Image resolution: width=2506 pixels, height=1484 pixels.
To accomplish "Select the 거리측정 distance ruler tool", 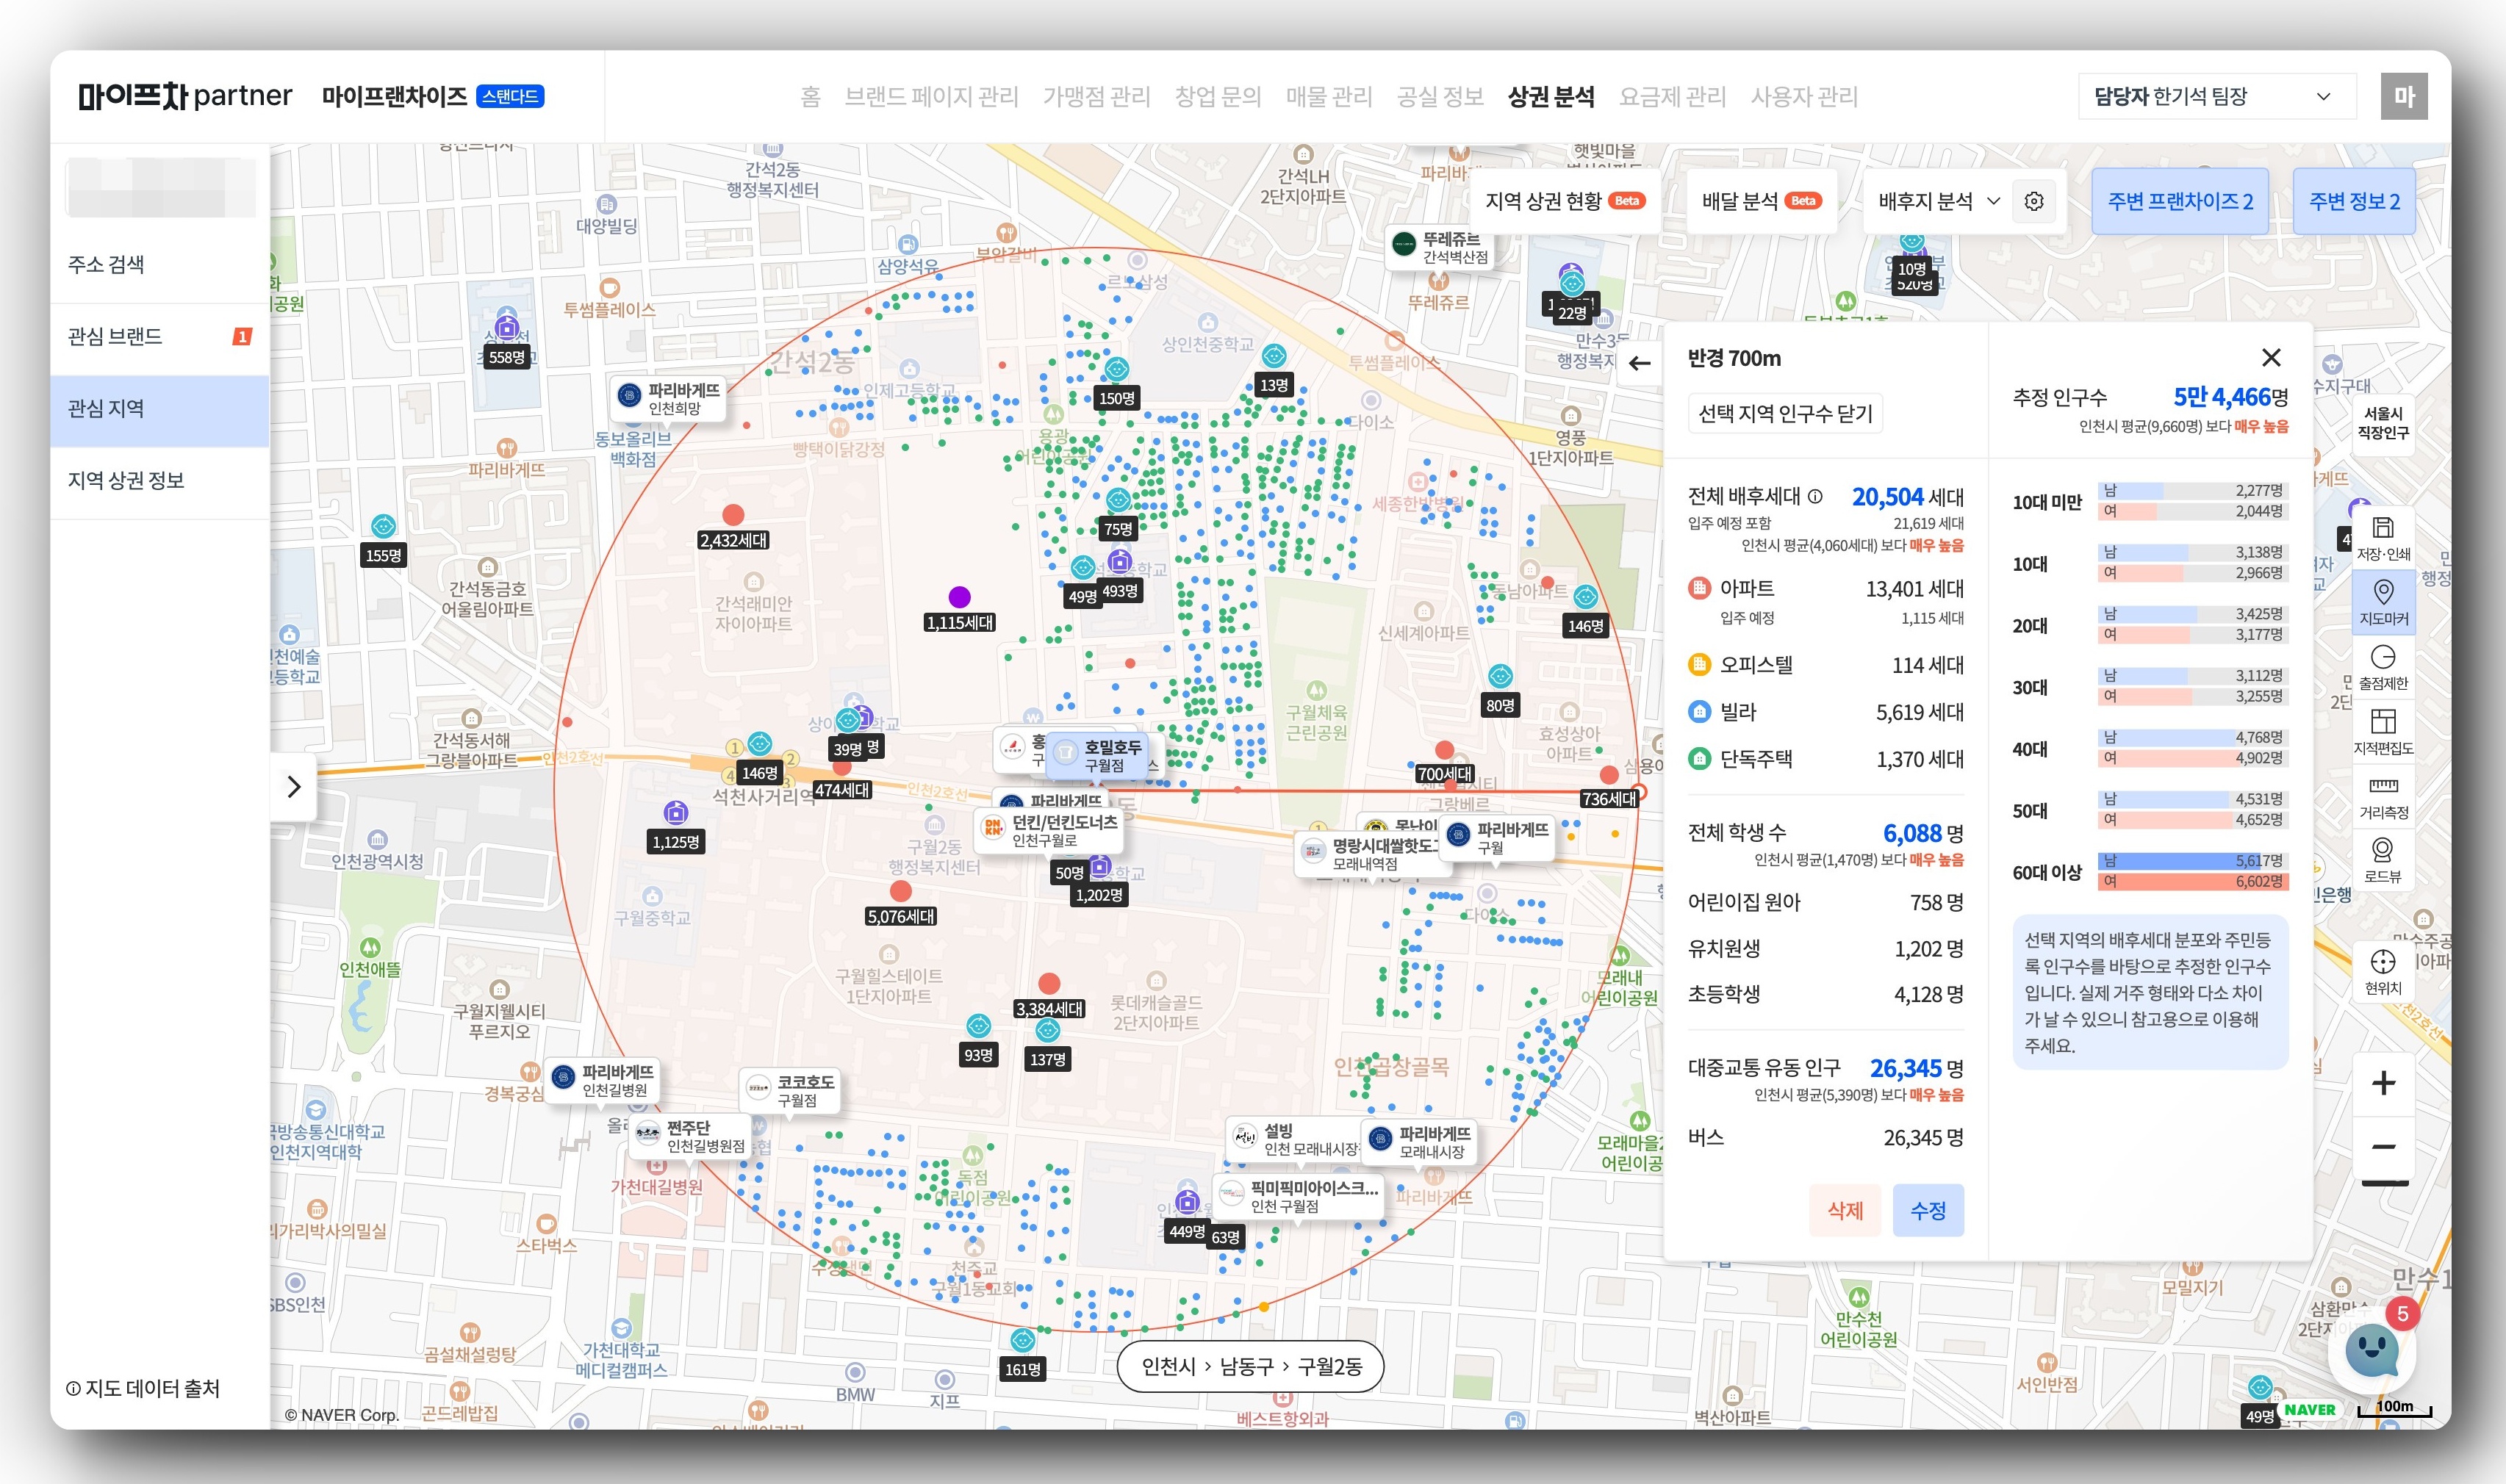I will [x=2383, y=796].
